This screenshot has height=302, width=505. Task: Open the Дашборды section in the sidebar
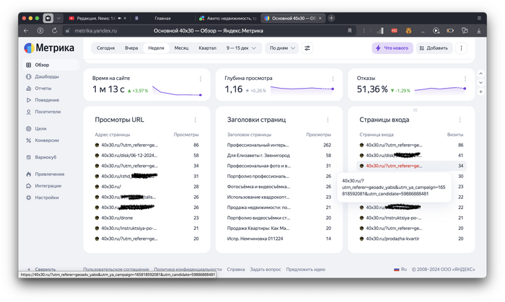pyautogui.click(x=46, y=76)
